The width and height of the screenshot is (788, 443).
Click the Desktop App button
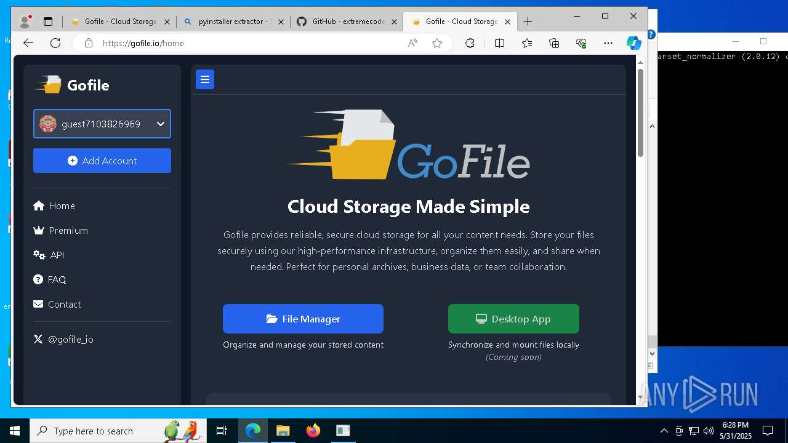coord(513,319)
